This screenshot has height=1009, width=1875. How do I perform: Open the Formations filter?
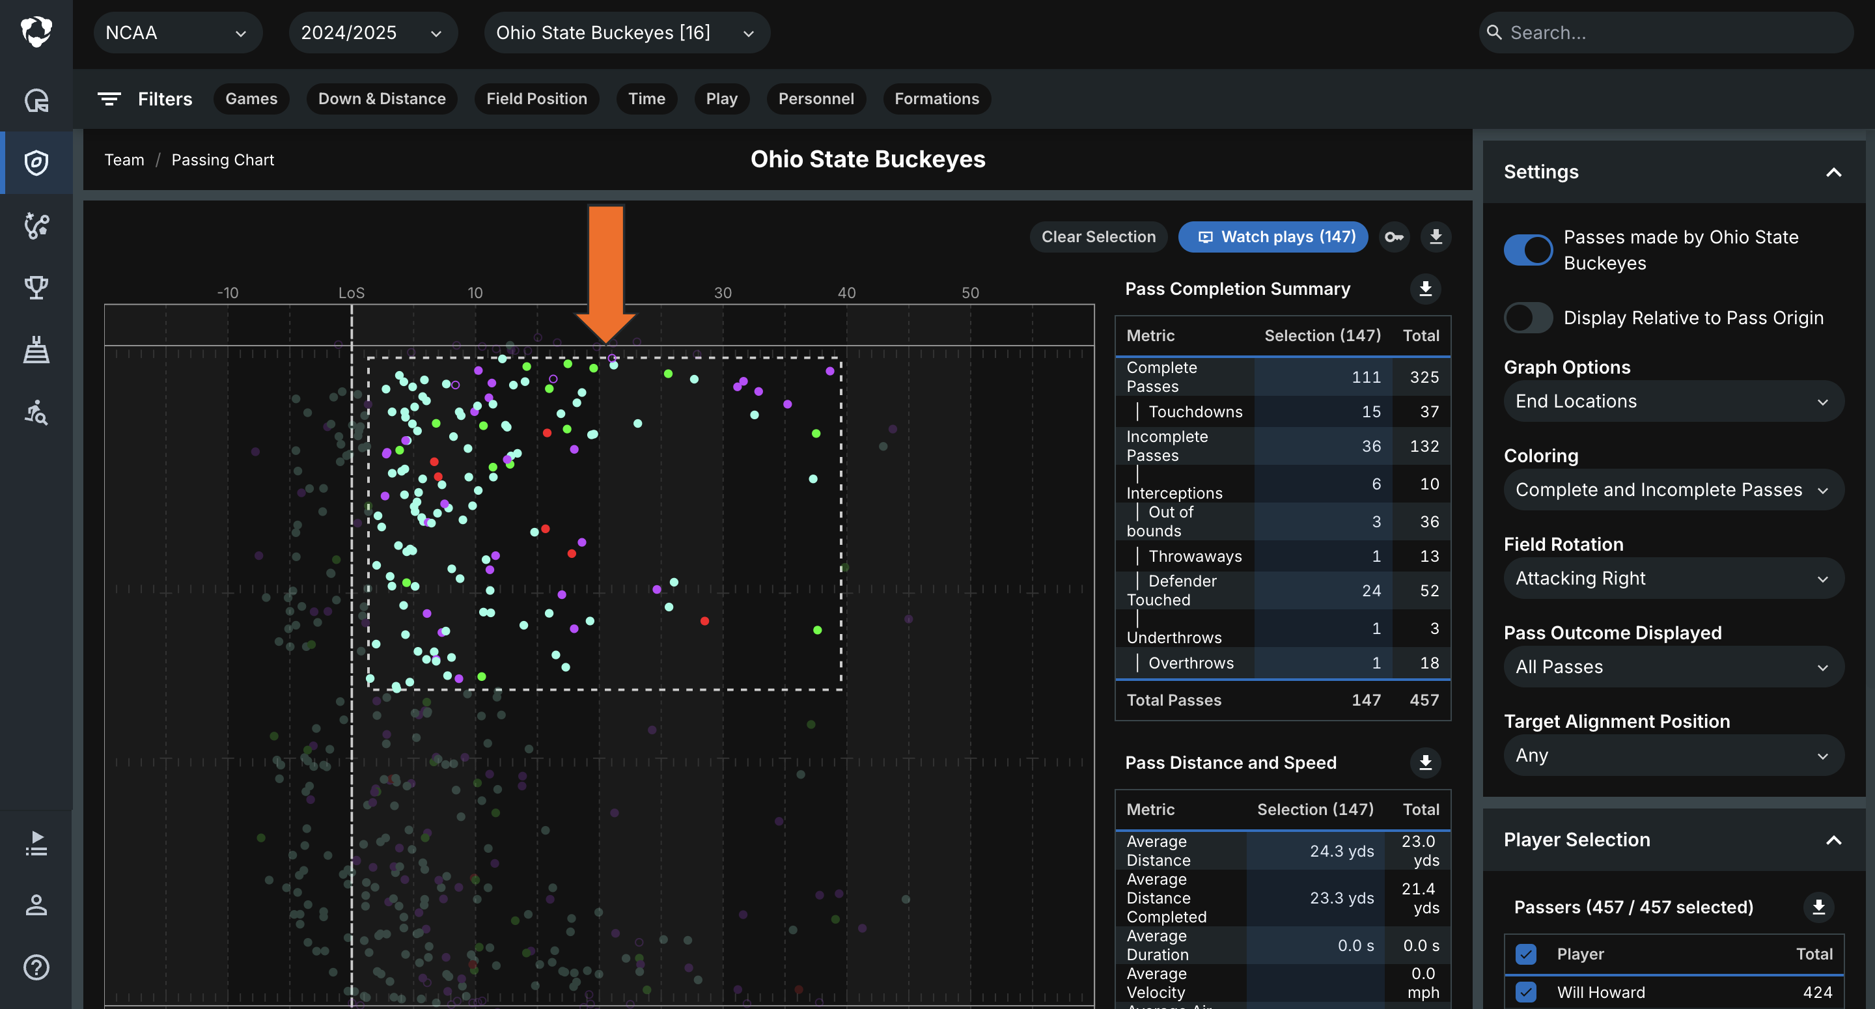pos(937,99)
